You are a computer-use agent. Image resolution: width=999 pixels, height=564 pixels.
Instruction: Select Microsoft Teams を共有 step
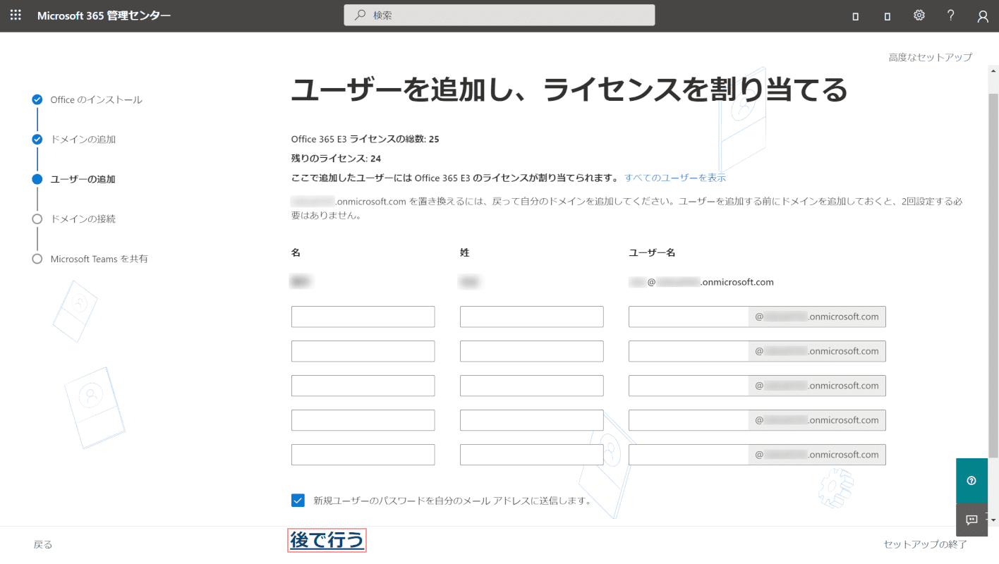[99, 259]
